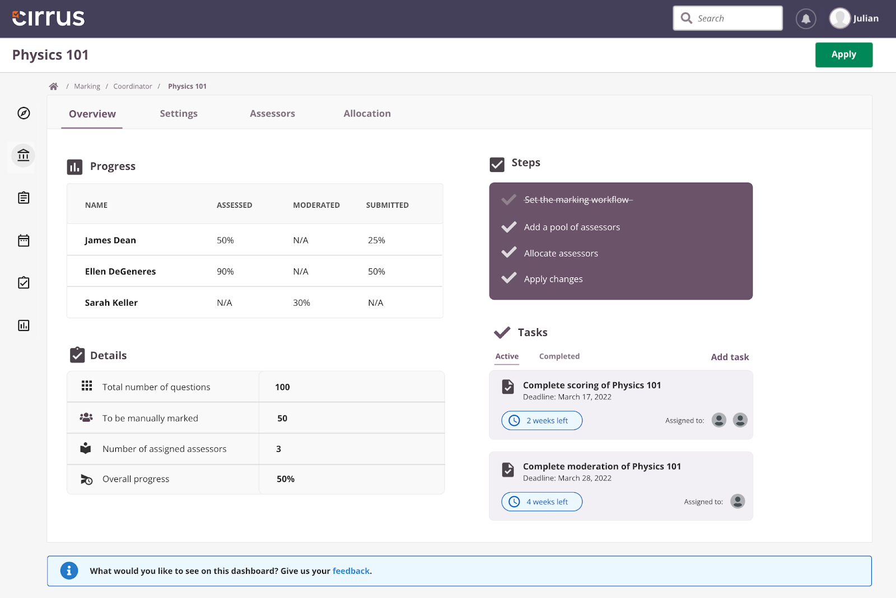The image size is (896, 598).
Task: Click the document icon on moderation task
Action: tap(508, 469)
